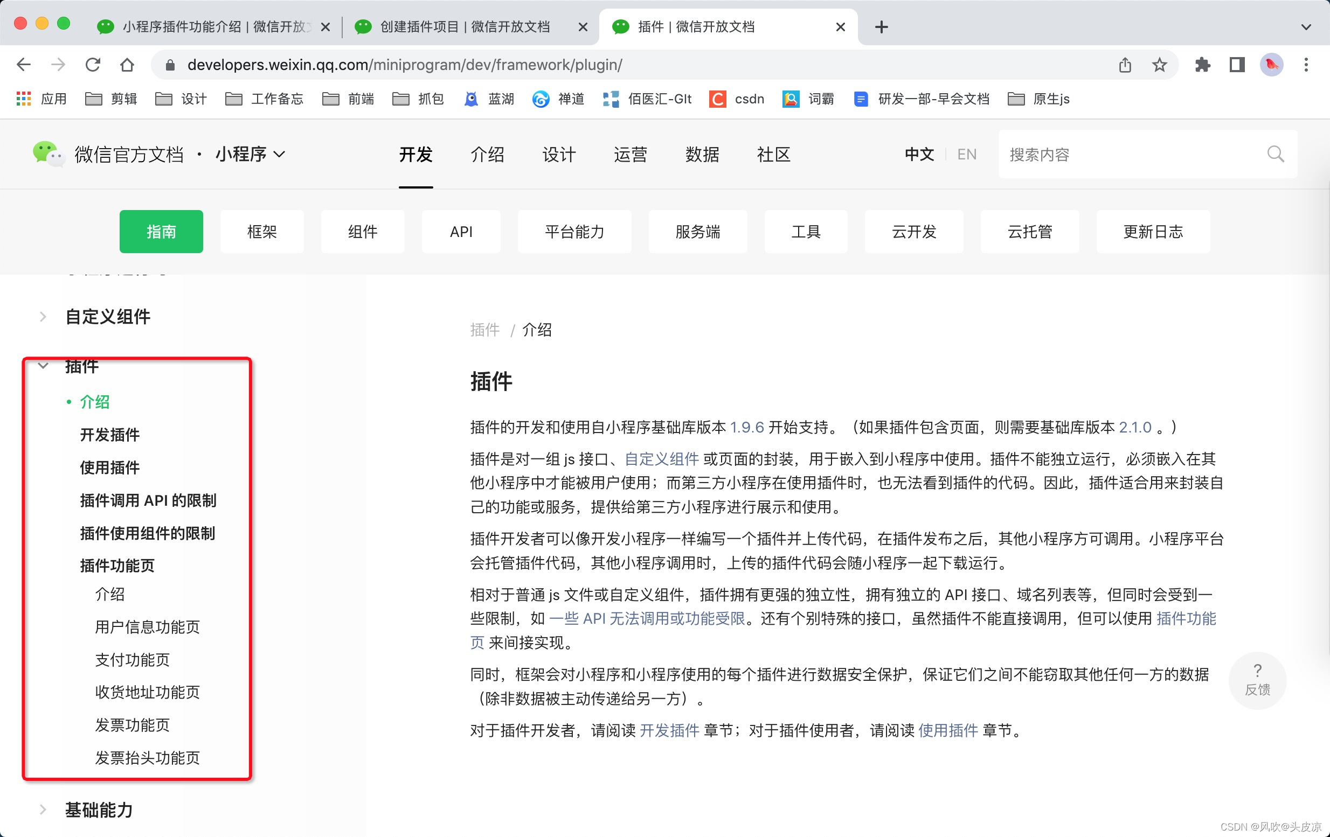Share this page via the share icon
Image resolution: width=1330 pixels, height=837 pixels.
[1125, 65]
